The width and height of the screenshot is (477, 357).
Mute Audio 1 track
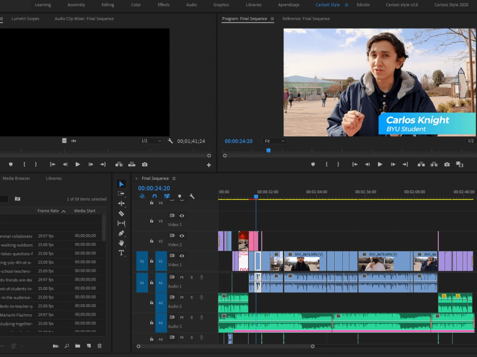(x=182, y=277)
